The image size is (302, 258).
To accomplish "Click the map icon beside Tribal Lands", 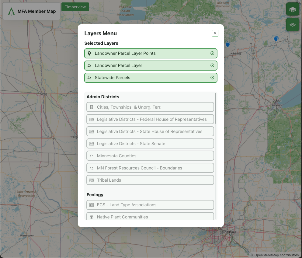I will click(92, 180).
